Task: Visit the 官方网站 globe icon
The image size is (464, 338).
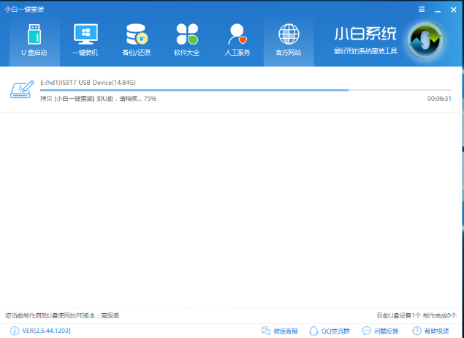Action: point(289,40)
